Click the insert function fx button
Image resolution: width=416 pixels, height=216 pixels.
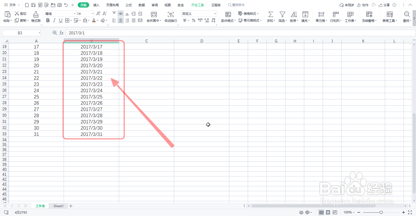[62, 33]
